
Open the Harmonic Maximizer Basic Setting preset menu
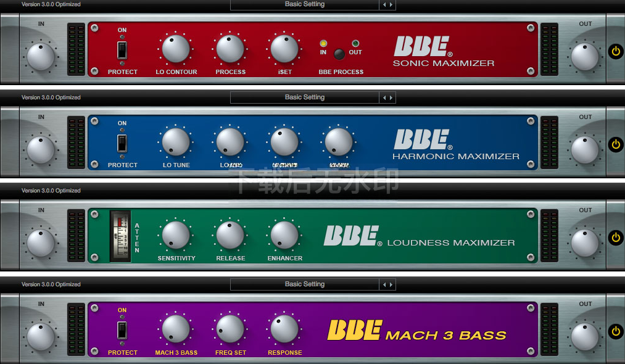point(305,97)
